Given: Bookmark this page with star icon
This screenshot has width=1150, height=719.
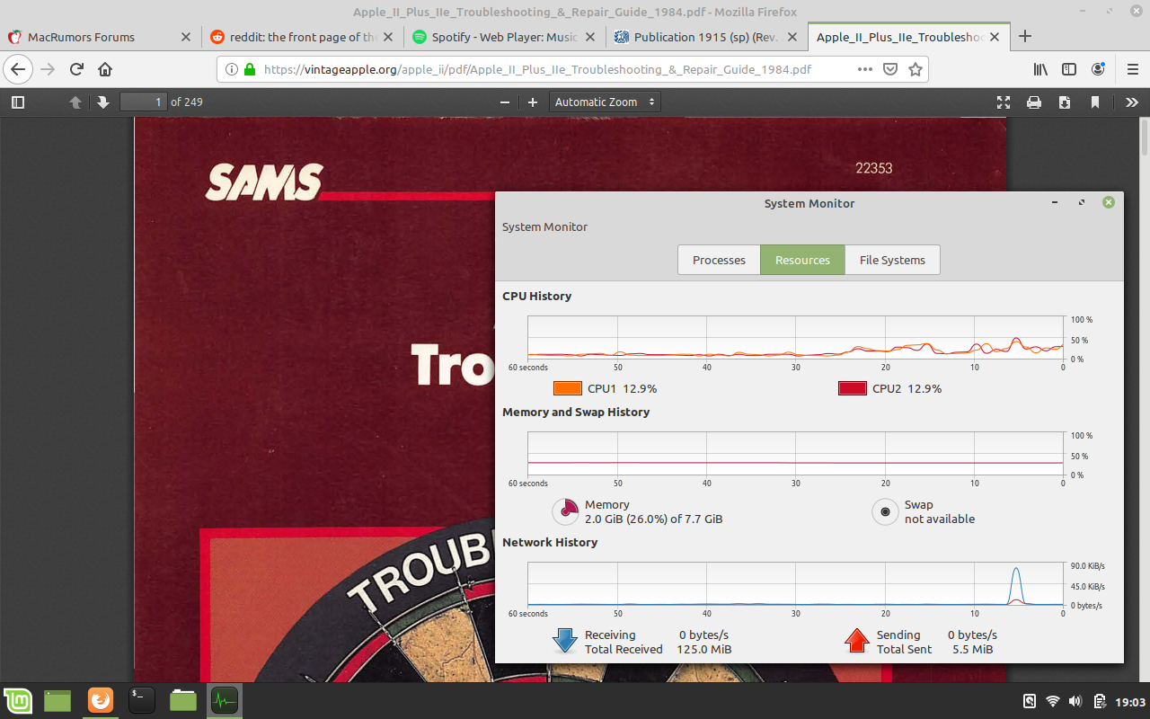Looking at the screenshot, I should [916, 69].
